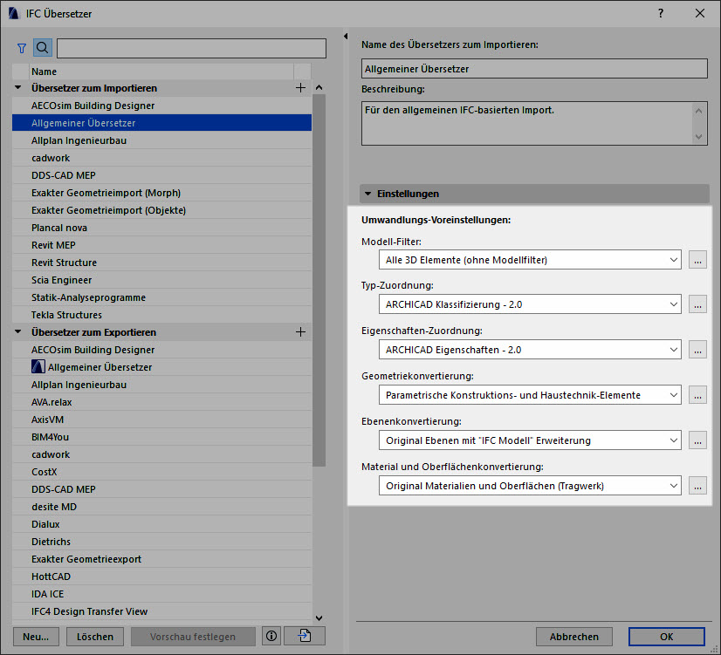
Task: Click the Abbrechen button
Action: (x=573, y=636)
